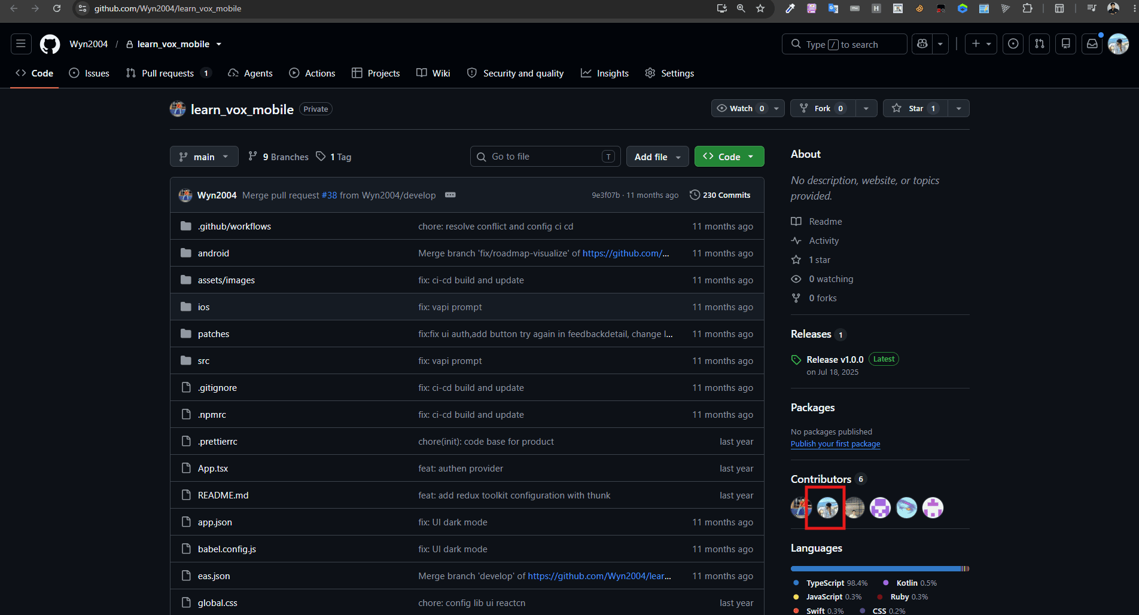This screenshot has height=615, width=1139.
Task: Open the hamburger navigation menu
Action: [x=21, y=44]
